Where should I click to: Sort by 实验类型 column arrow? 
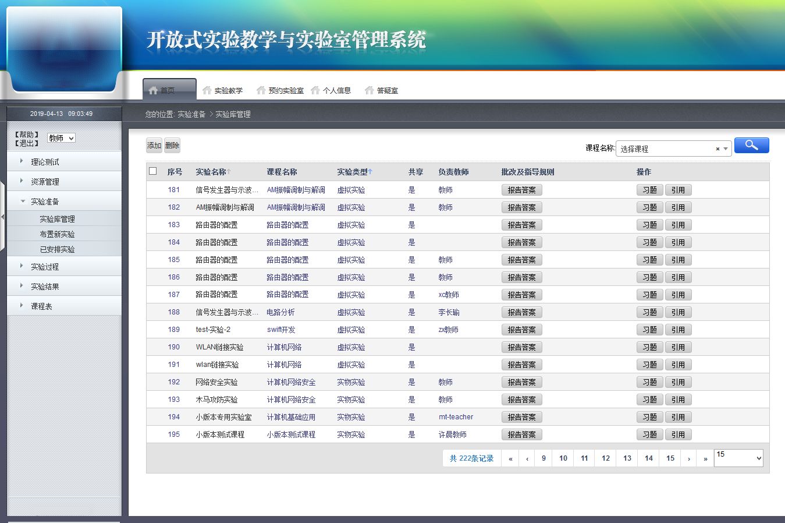(370, 172)
